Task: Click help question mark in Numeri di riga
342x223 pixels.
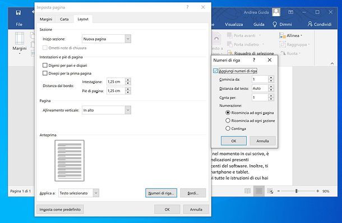Action: tap(254, 60)
